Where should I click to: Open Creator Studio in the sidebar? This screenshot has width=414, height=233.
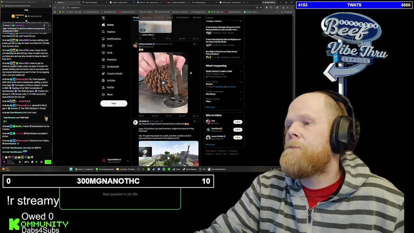point(112,73)
